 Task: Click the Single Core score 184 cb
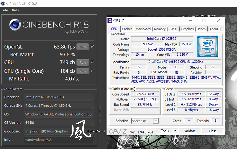67,71
